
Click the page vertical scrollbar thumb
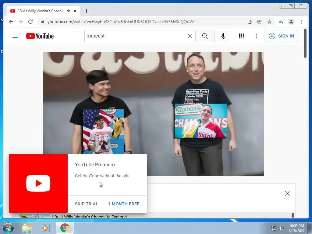click(305, 43)
